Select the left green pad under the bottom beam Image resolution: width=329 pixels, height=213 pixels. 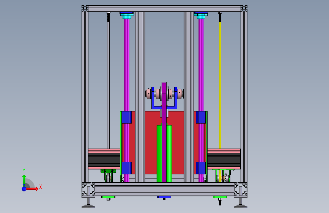[x=108, y=197]
